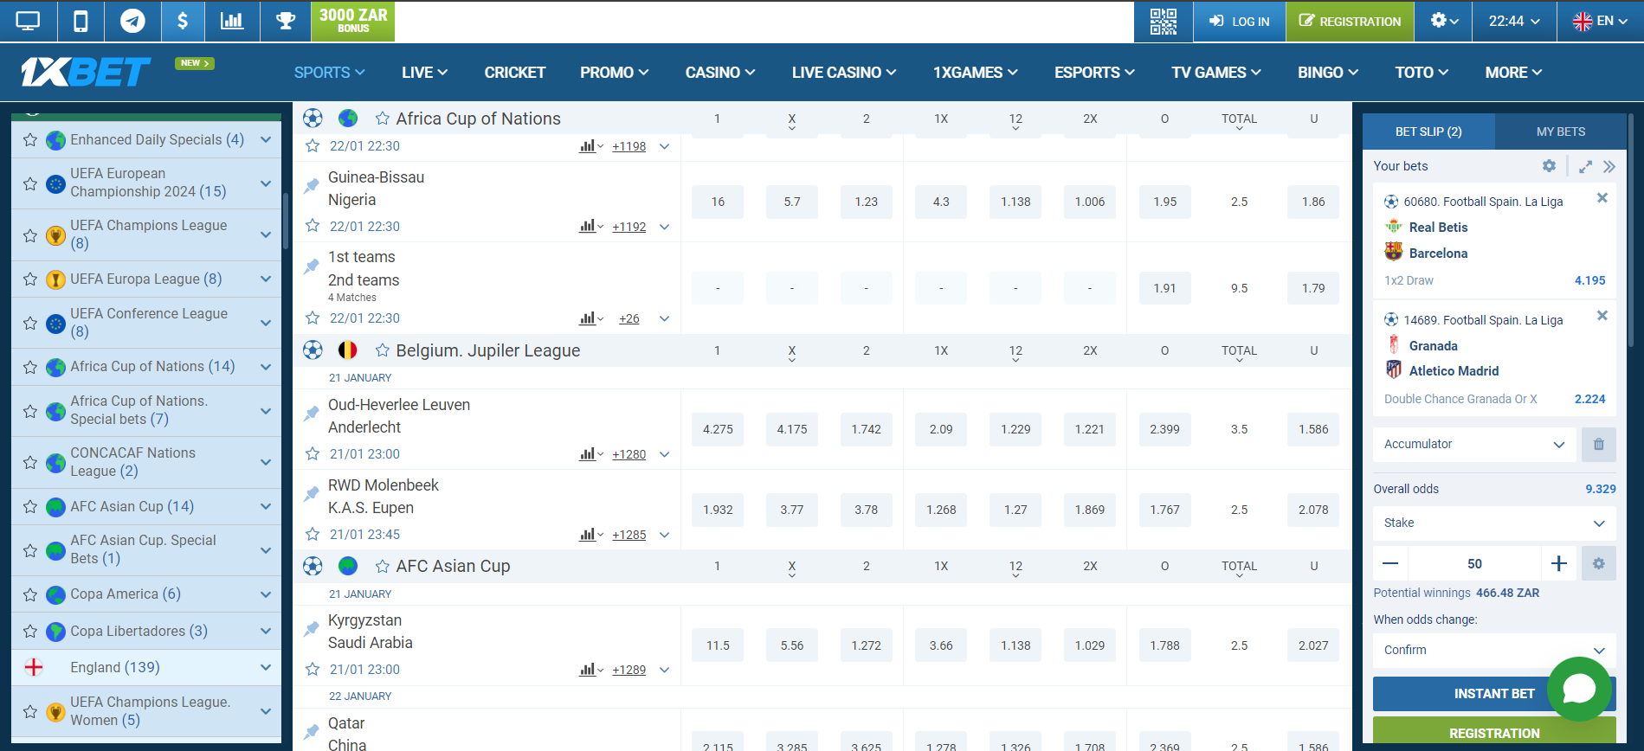Clear bet slip with trash icon
The height and width of the screenshot is (751, 1644).
[x=1599, y=444]
